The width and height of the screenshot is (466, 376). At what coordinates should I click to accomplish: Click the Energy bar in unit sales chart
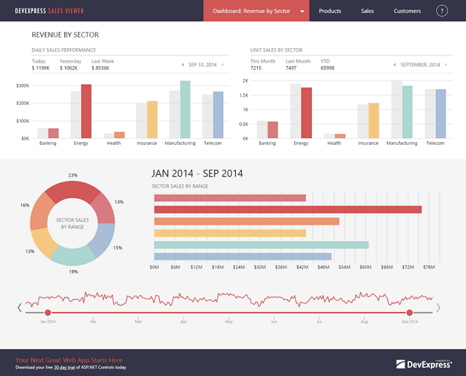click(x=307, y=113)
